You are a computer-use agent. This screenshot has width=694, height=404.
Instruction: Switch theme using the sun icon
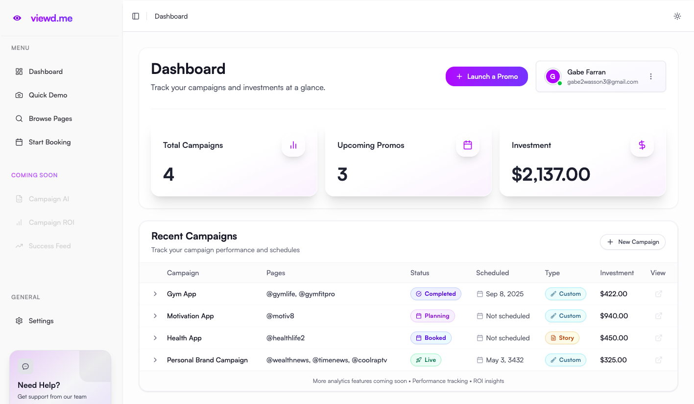coord(677,16)
